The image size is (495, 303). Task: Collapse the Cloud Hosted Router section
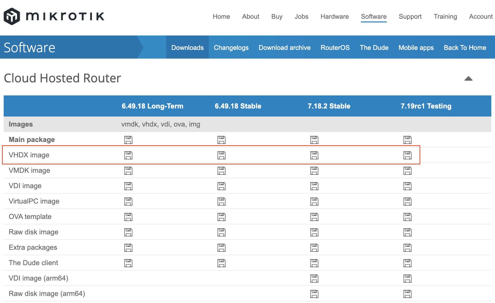point(468,79)
